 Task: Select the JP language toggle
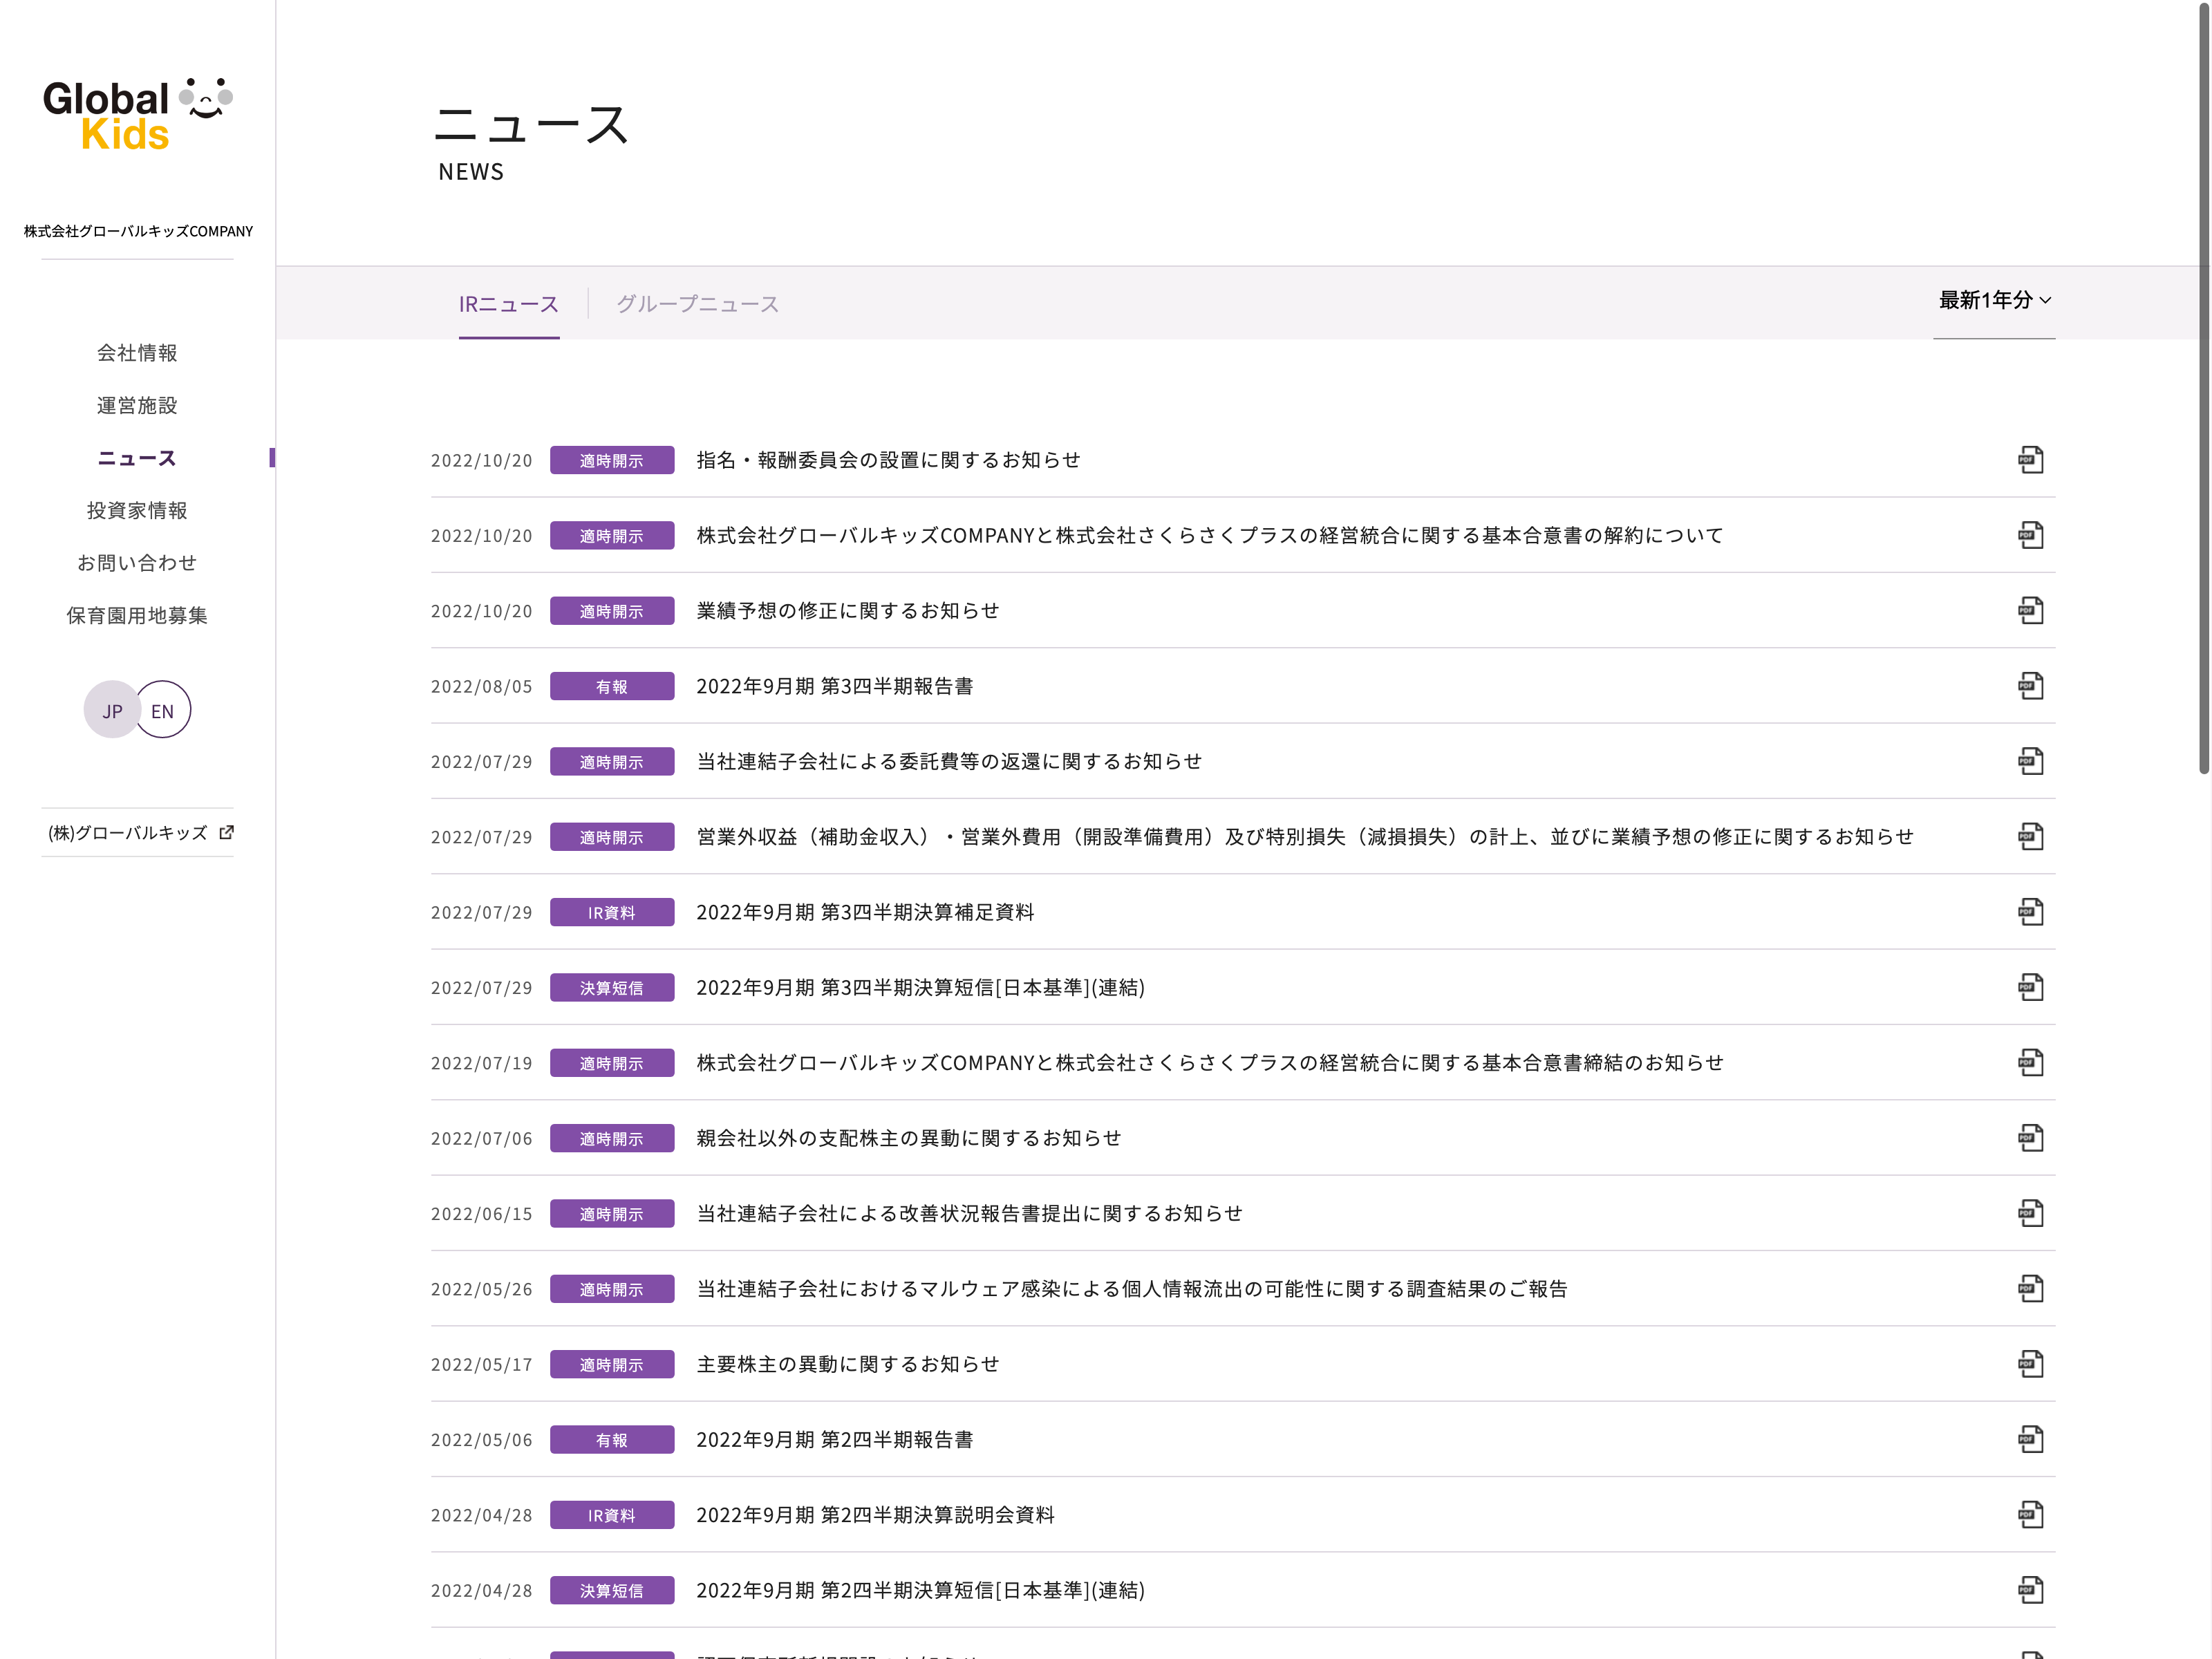pyautogui.click(x=112, y=710)
